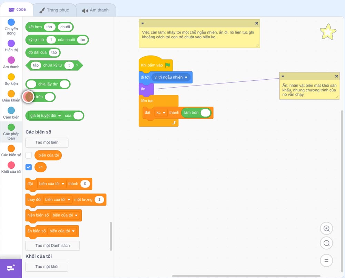Click the Tạo một Danh sách button

pos(52,246)
